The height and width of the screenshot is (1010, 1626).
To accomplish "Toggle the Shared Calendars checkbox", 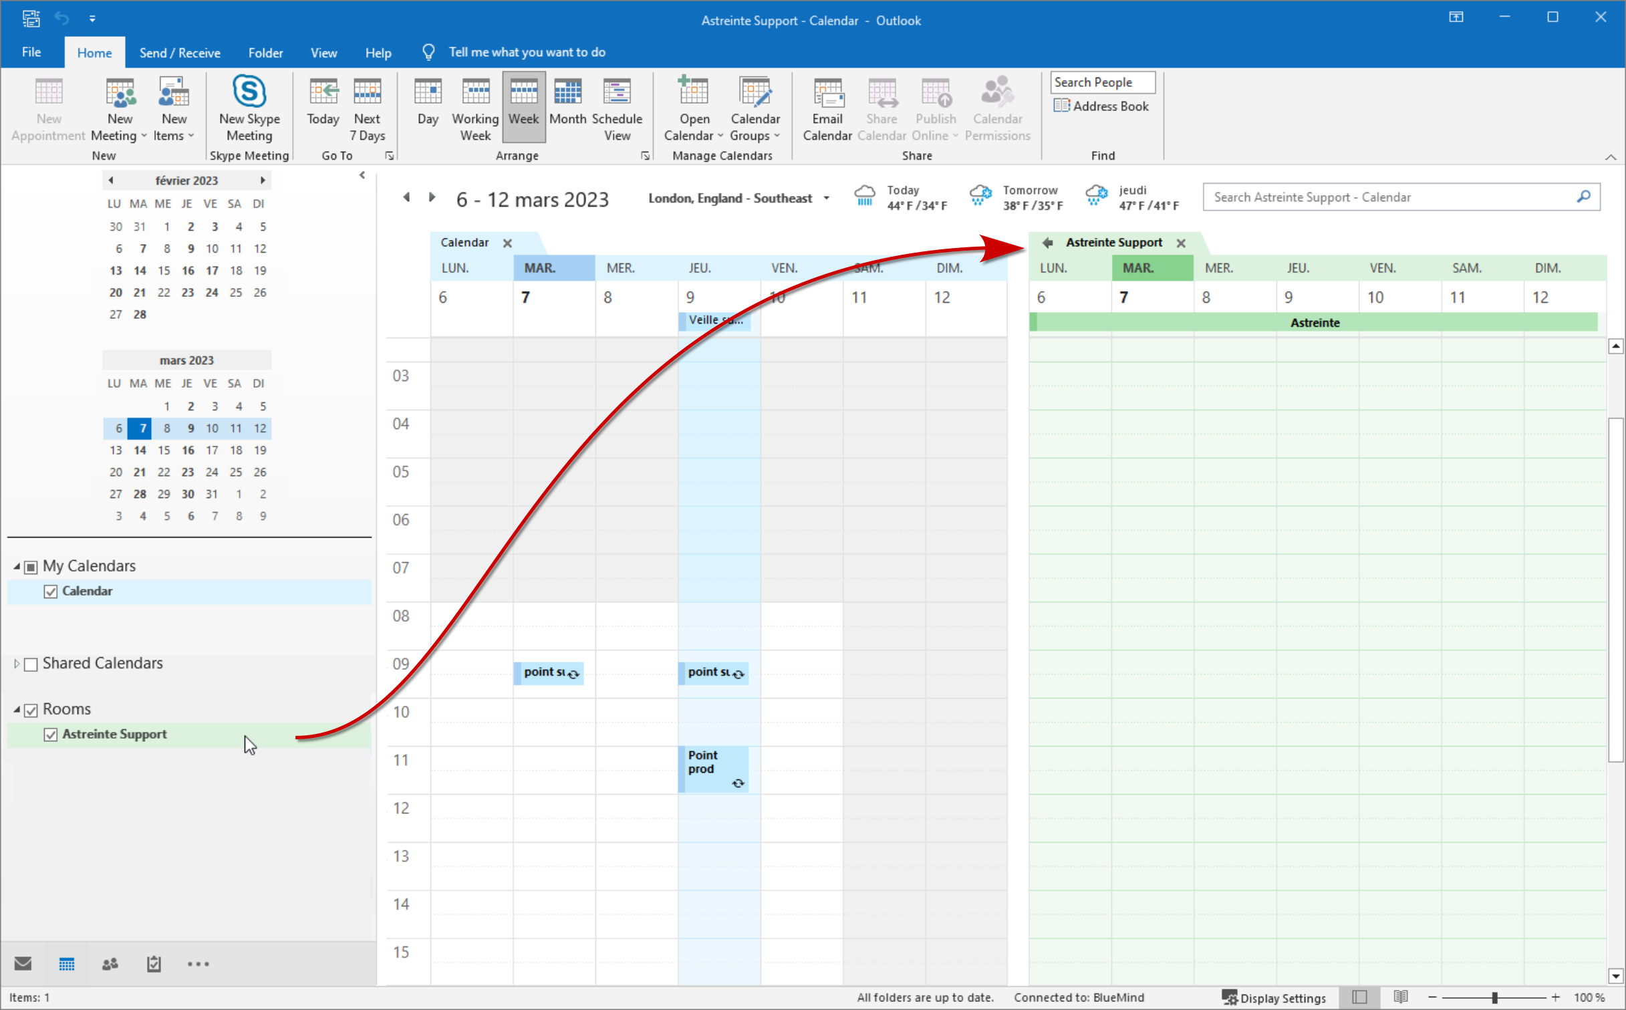I will 31,664.
